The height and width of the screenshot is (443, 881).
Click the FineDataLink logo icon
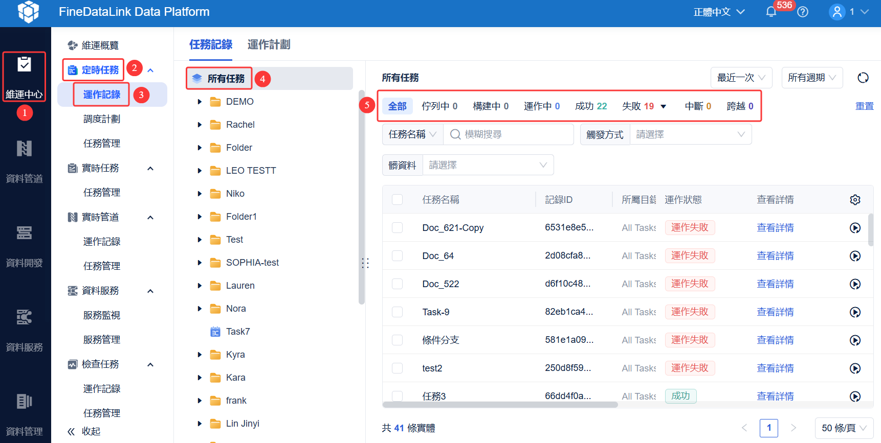coord(28,12)
